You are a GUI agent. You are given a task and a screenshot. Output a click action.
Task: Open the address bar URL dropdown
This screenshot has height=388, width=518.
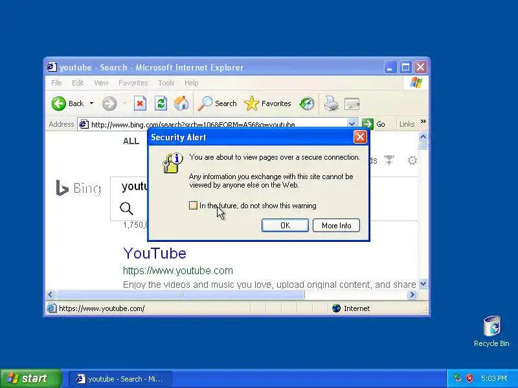[352, 124]
